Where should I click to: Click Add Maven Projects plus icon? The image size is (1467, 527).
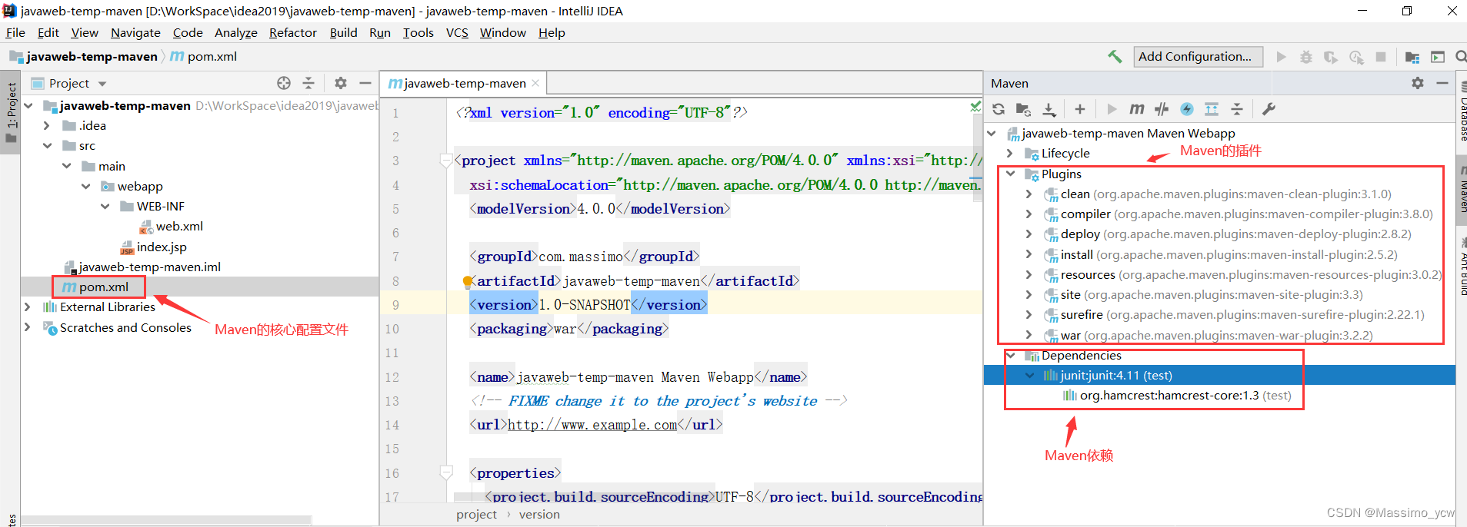tap(1080, 109)
